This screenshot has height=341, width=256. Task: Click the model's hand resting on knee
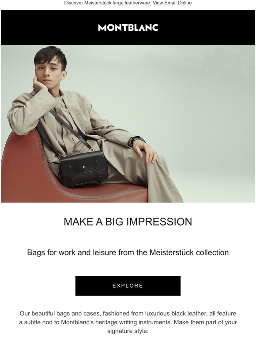pyautogui.click(x=146, y=152)
